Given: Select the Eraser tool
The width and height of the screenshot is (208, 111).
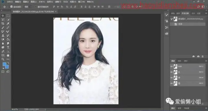Looking at the screenshot, I should click(3, 40).
